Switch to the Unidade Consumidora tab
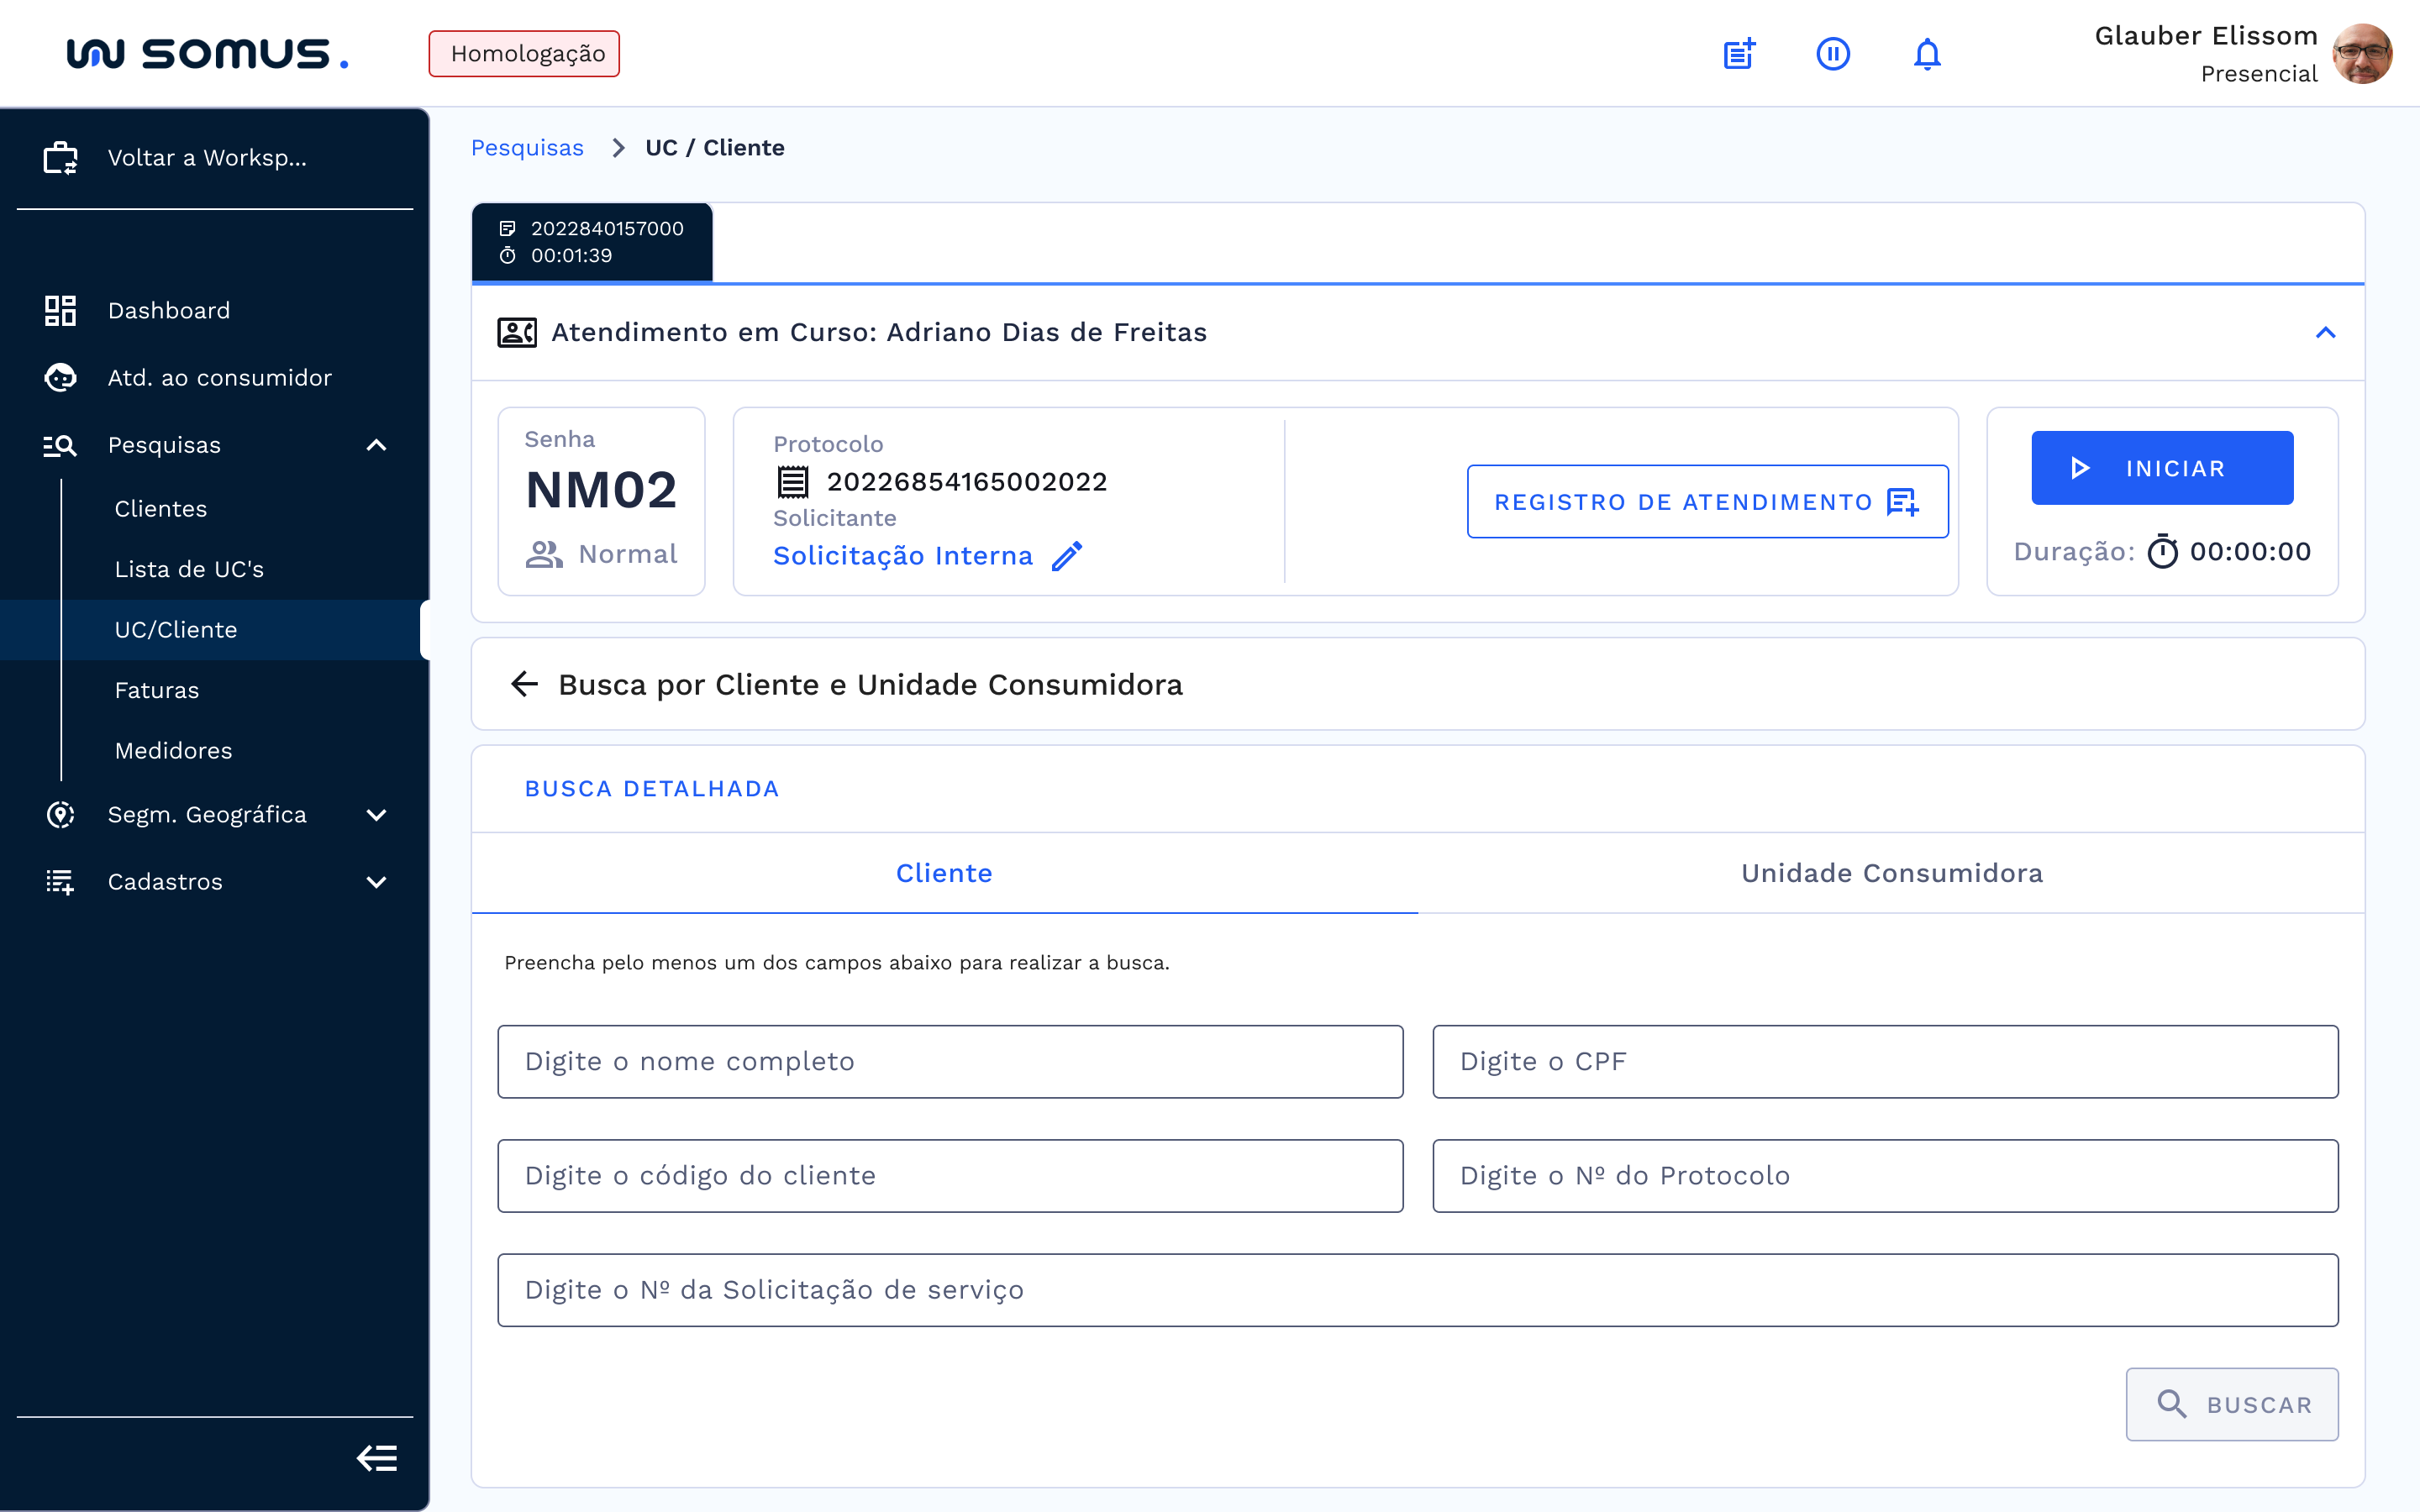Screen dimensions: 2420x1512 (x=1891, y=873)
